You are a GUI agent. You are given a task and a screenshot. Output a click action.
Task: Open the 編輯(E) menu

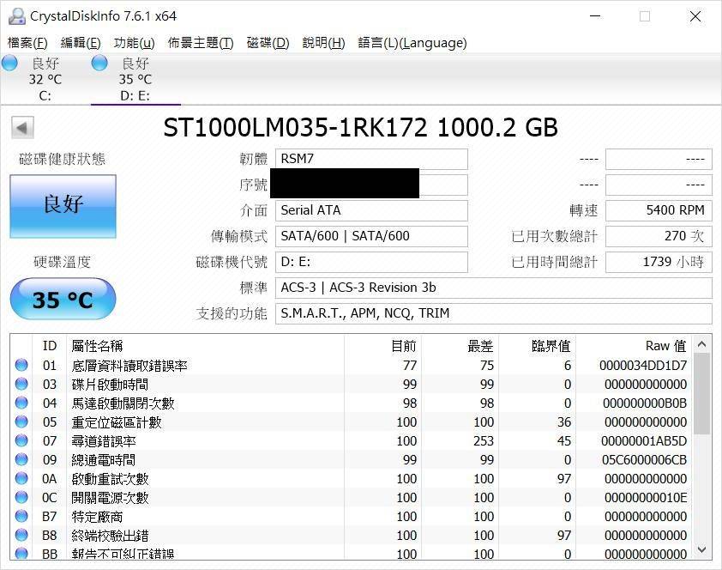(x=81, y=43)
